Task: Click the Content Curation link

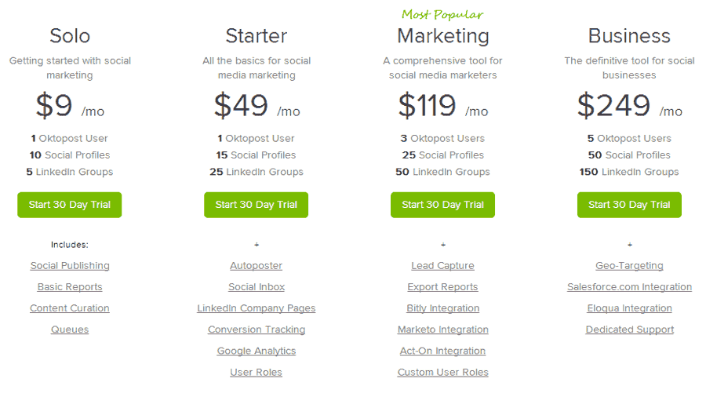Action: (x=70, y=308)
